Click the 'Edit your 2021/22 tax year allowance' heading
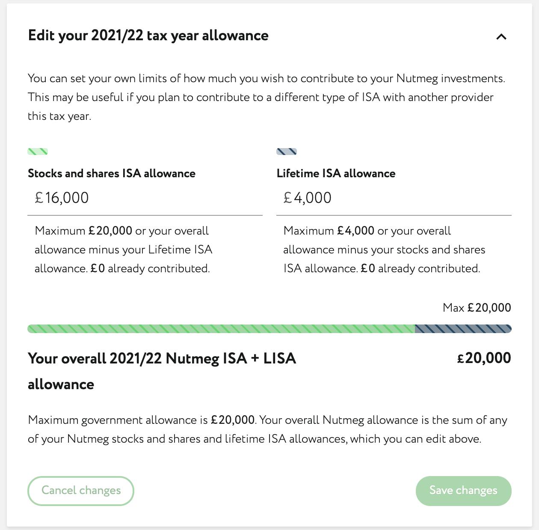Image resolution: width=539 pixels, height=530 pixels. (x=148, y=36)
